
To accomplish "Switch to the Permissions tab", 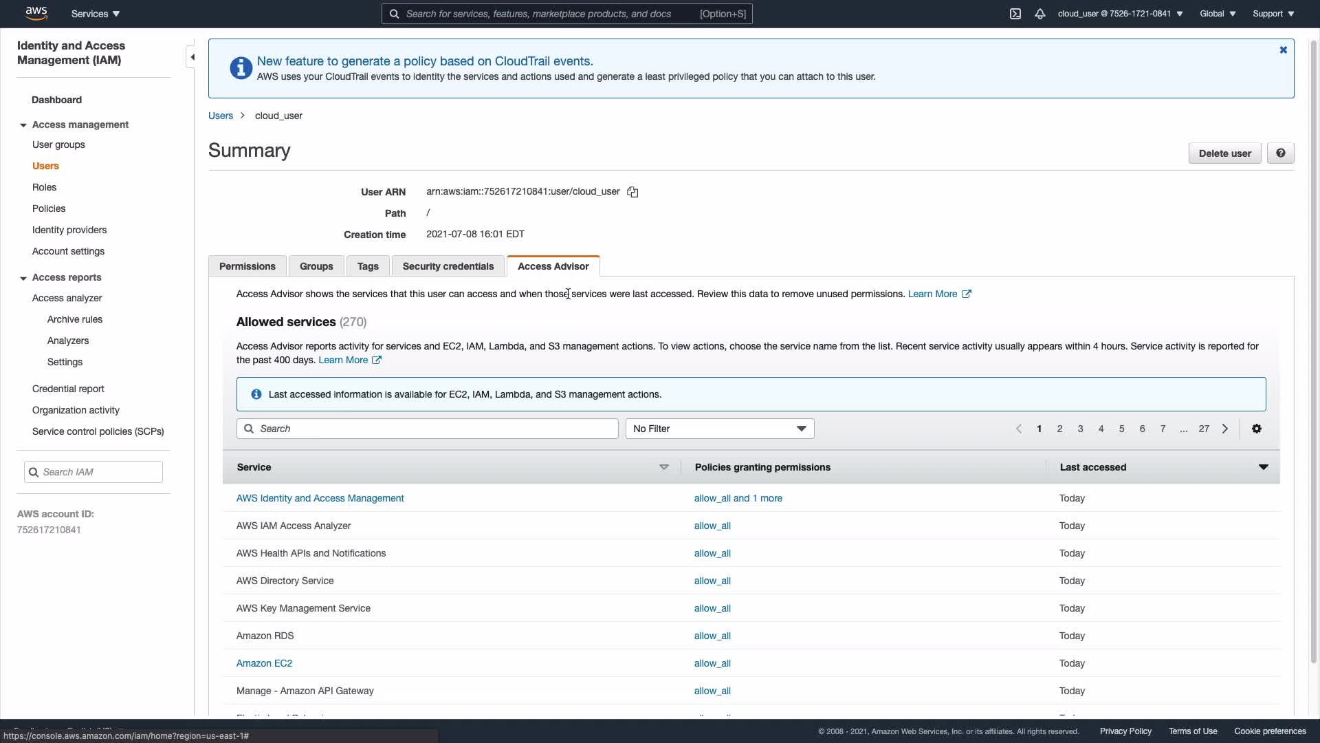I will (247, 266).
